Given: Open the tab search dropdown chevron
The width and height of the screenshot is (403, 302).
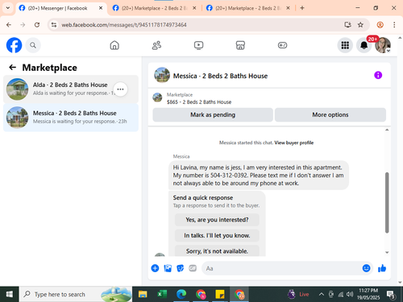Looking at the screenshot, I should (8, 8).
